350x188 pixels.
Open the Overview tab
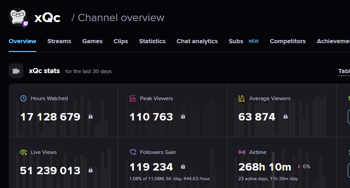pyautogui.click(x=23, y=41)
